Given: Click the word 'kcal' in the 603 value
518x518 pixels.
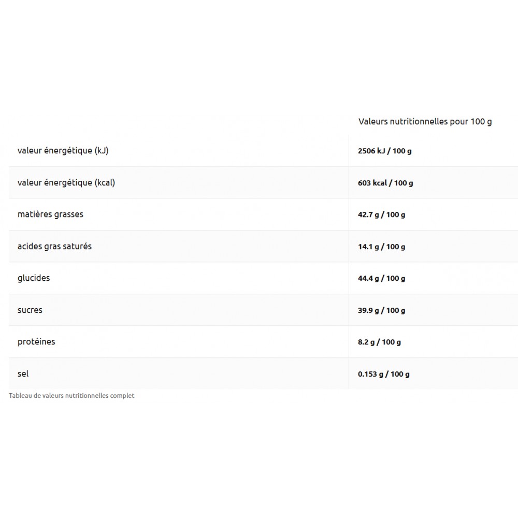Looking at the screenshot, I should [380, 183].
